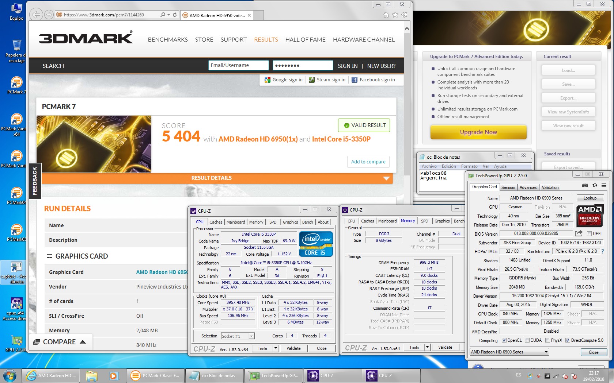Viewport: 614px width, 383px height.
Task: Toggle the DirectCompute 5.0 checkbox
Action: tap(568, 340)
